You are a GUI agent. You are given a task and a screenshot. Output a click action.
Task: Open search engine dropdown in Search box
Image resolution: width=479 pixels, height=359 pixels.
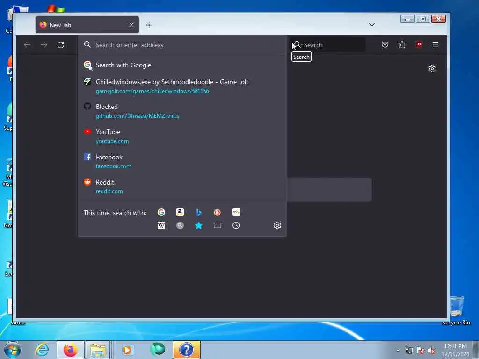[297, 45]
